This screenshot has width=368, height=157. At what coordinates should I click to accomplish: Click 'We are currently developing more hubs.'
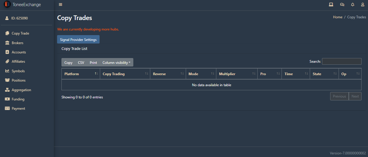coord(88,29)
